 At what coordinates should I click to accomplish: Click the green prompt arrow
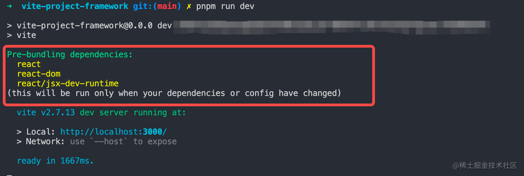(10, 7)
